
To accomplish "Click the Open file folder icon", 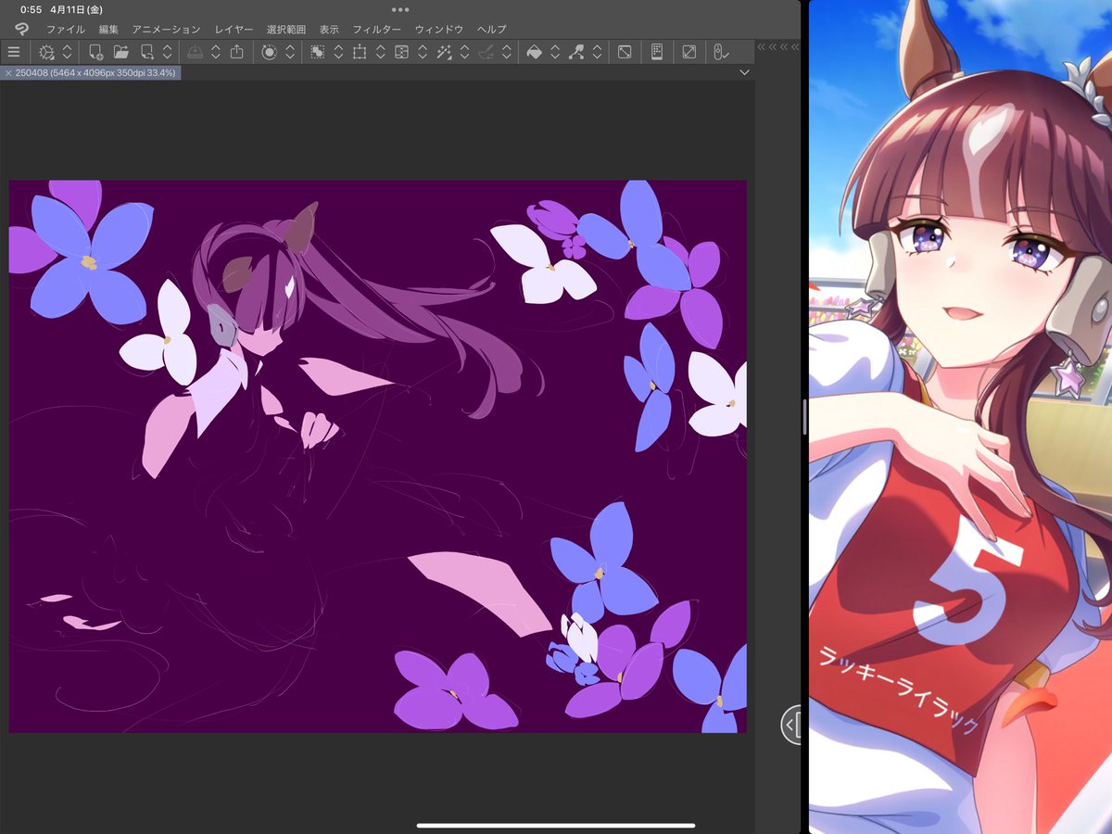I will click(121, 52).
